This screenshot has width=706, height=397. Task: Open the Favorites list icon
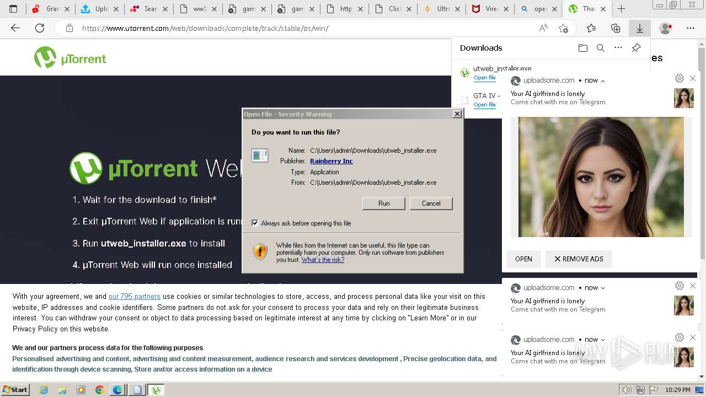pos(591,28)
